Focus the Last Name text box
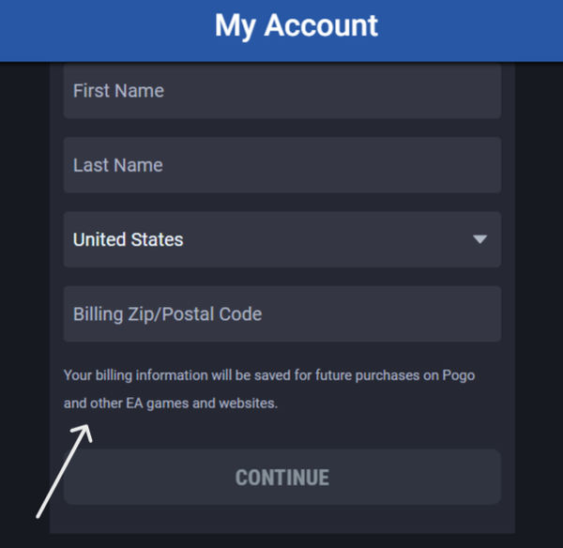The image size is (563, 548). (281, 165)
